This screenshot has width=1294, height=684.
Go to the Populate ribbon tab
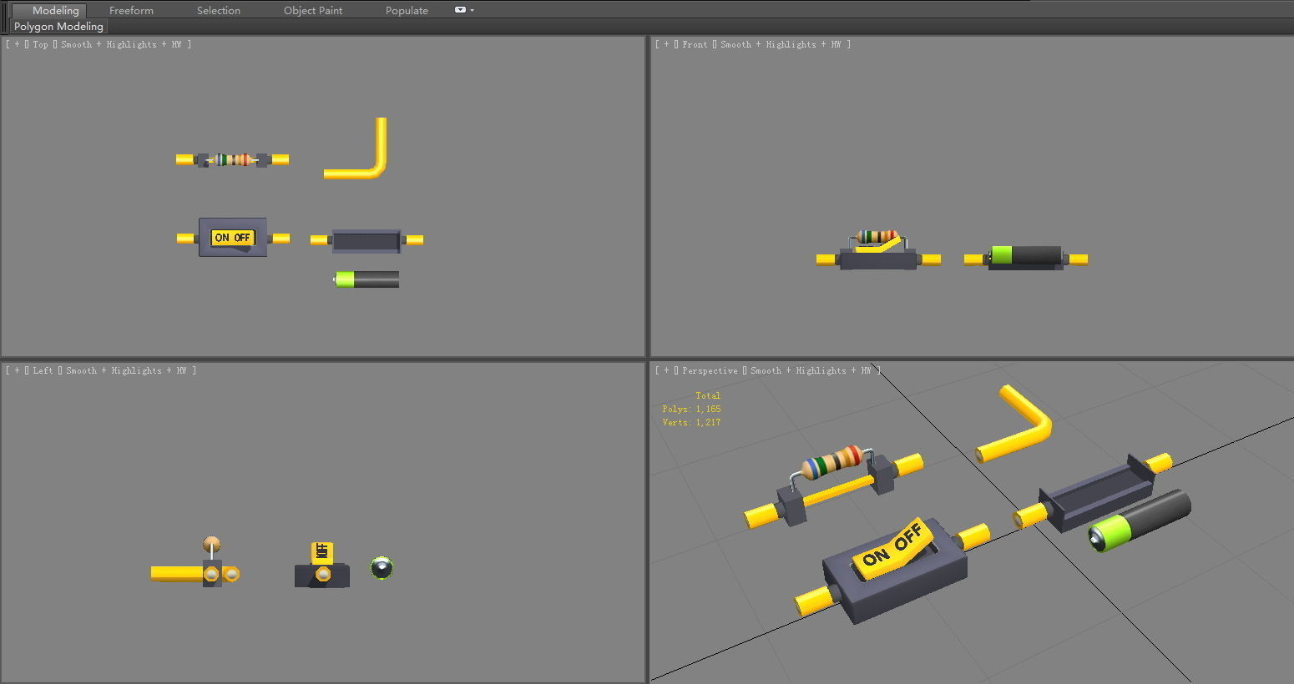[x=407, y=11]
